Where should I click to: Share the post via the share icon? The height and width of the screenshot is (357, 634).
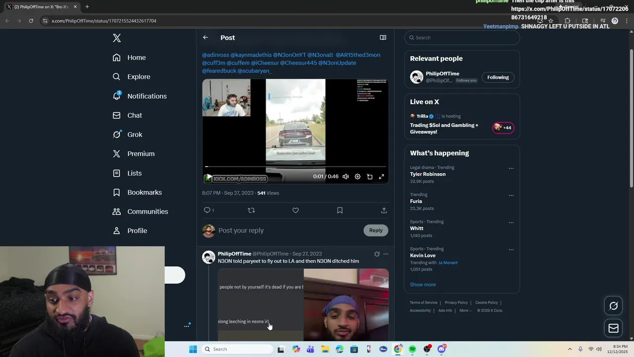click(384, 210)
